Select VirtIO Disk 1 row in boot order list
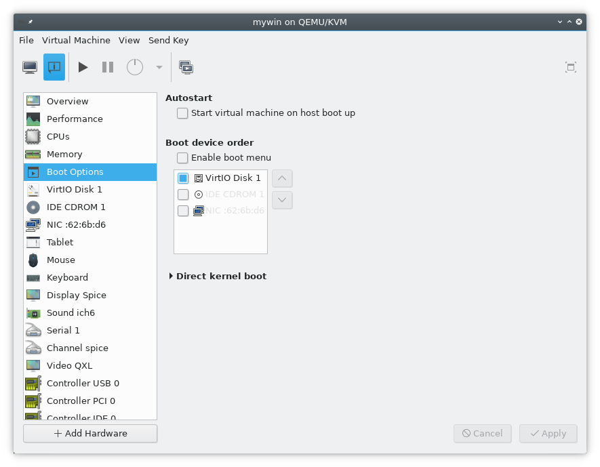Image resolution: width=600 pixels, height=467 pixels. click(220, 178)
